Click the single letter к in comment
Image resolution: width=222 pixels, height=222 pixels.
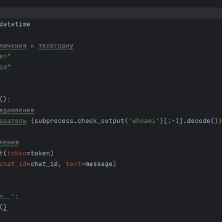click(x=33, y=46)
